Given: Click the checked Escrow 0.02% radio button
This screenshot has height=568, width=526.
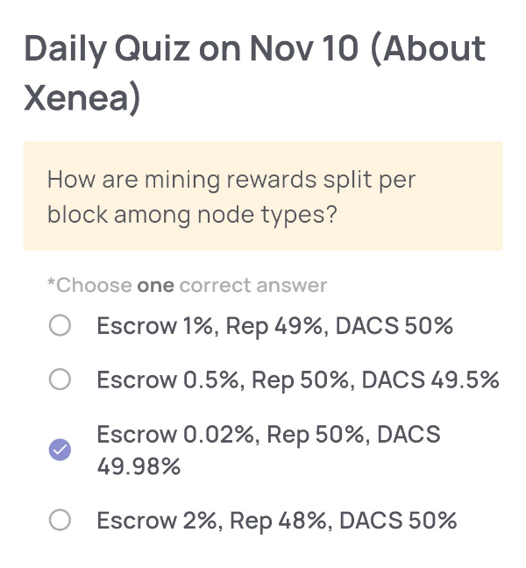Looking at the screenshot, I should tap(60, 450).
